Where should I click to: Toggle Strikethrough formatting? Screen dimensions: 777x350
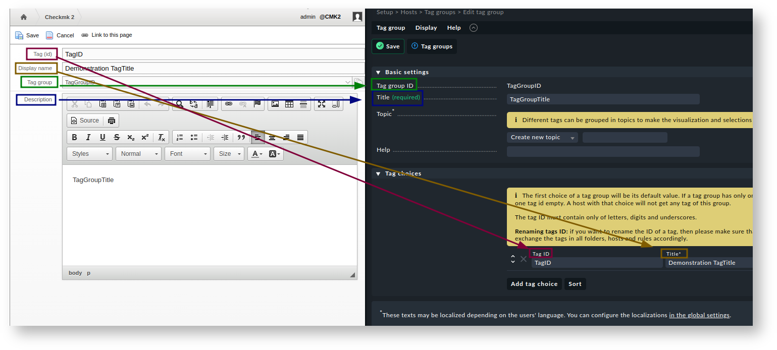tap(117, 137)
